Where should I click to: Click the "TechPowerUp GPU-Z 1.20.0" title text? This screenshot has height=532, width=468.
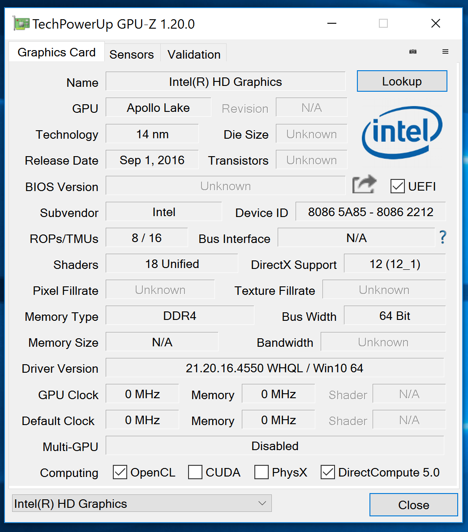click(x=113, y=24)
